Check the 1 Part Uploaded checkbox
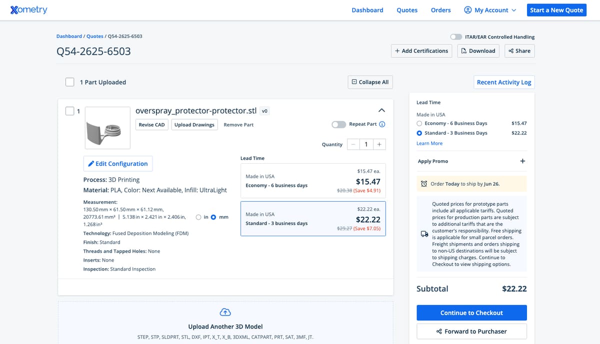 click(70, 82)
